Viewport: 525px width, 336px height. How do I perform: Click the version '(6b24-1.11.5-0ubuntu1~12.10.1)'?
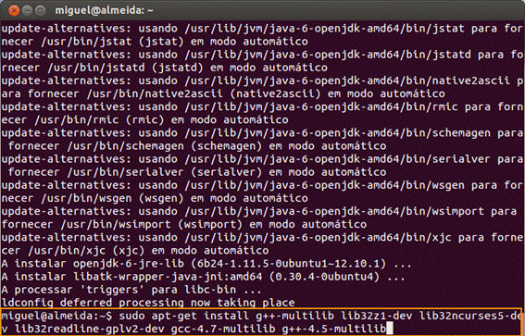pos(289,264)
